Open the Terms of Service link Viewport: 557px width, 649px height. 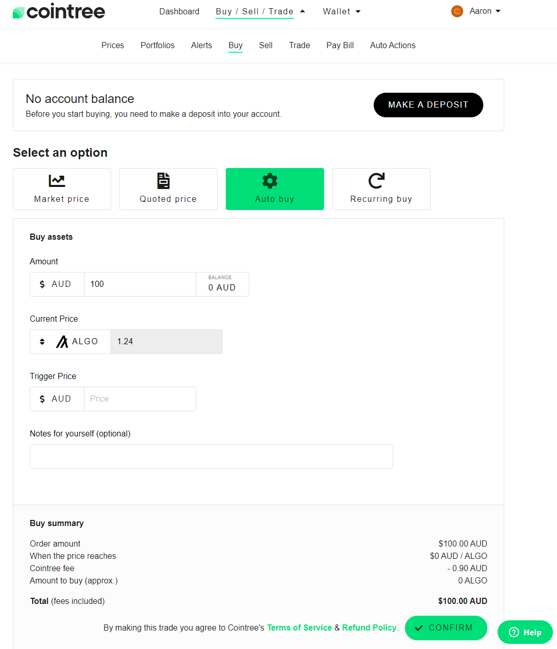(x=299, y=628)
